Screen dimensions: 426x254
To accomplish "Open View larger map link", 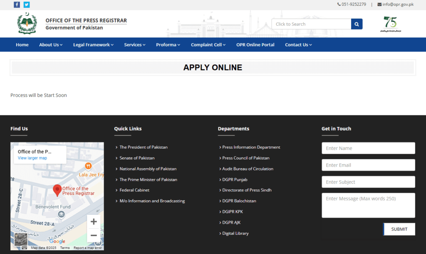I will [32, 158].
